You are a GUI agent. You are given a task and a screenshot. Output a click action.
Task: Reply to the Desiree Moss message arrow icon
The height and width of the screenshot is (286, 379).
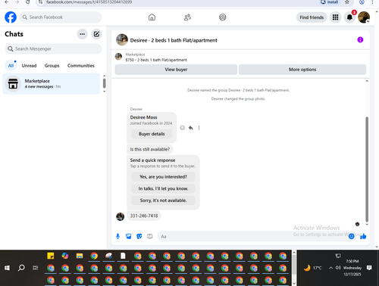[x=191, y=128]
